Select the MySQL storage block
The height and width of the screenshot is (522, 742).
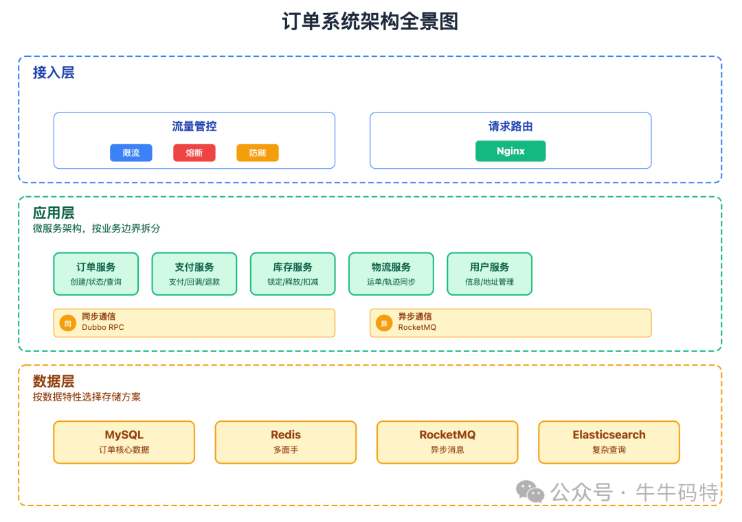(x=124, y=442)
